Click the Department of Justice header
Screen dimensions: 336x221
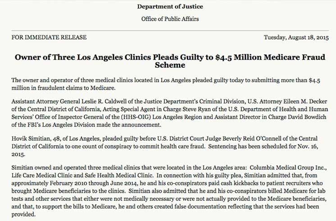click(170, 7)
